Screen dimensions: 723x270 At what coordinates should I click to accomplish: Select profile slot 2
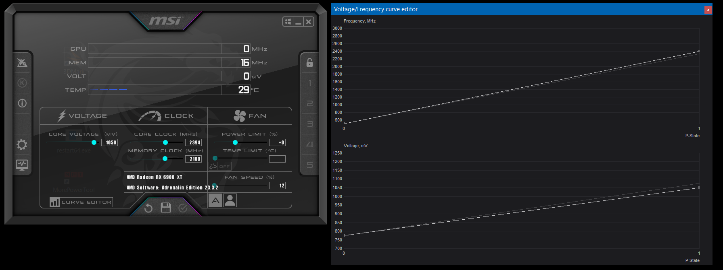[x=309, y=103]
